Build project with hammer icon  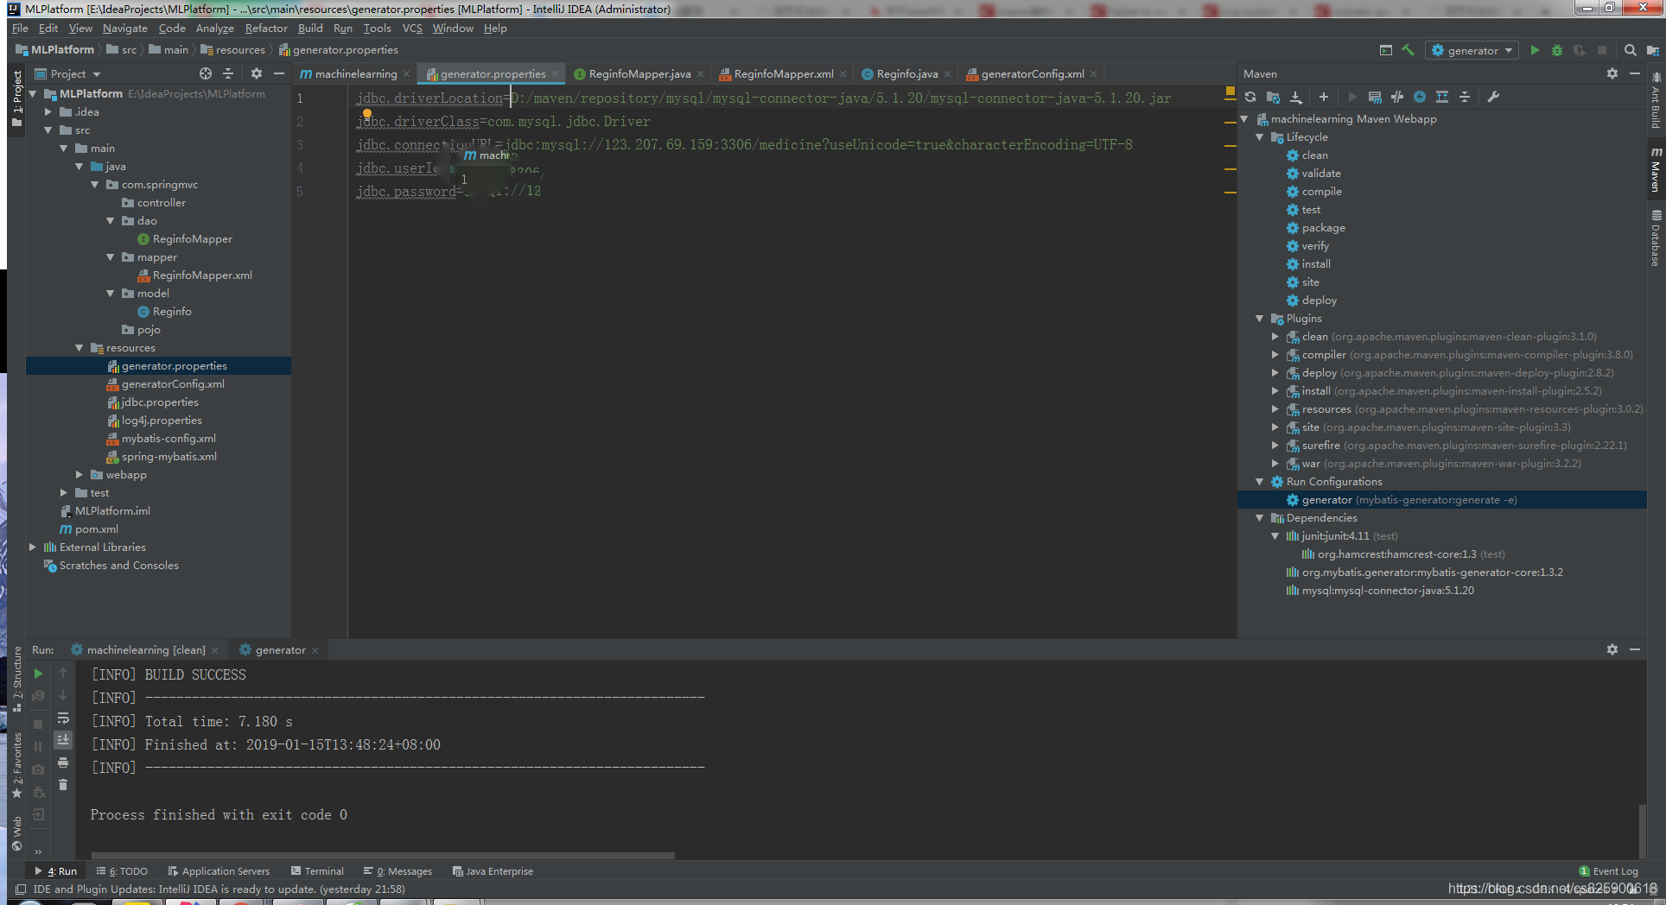tap(1408, 50)
